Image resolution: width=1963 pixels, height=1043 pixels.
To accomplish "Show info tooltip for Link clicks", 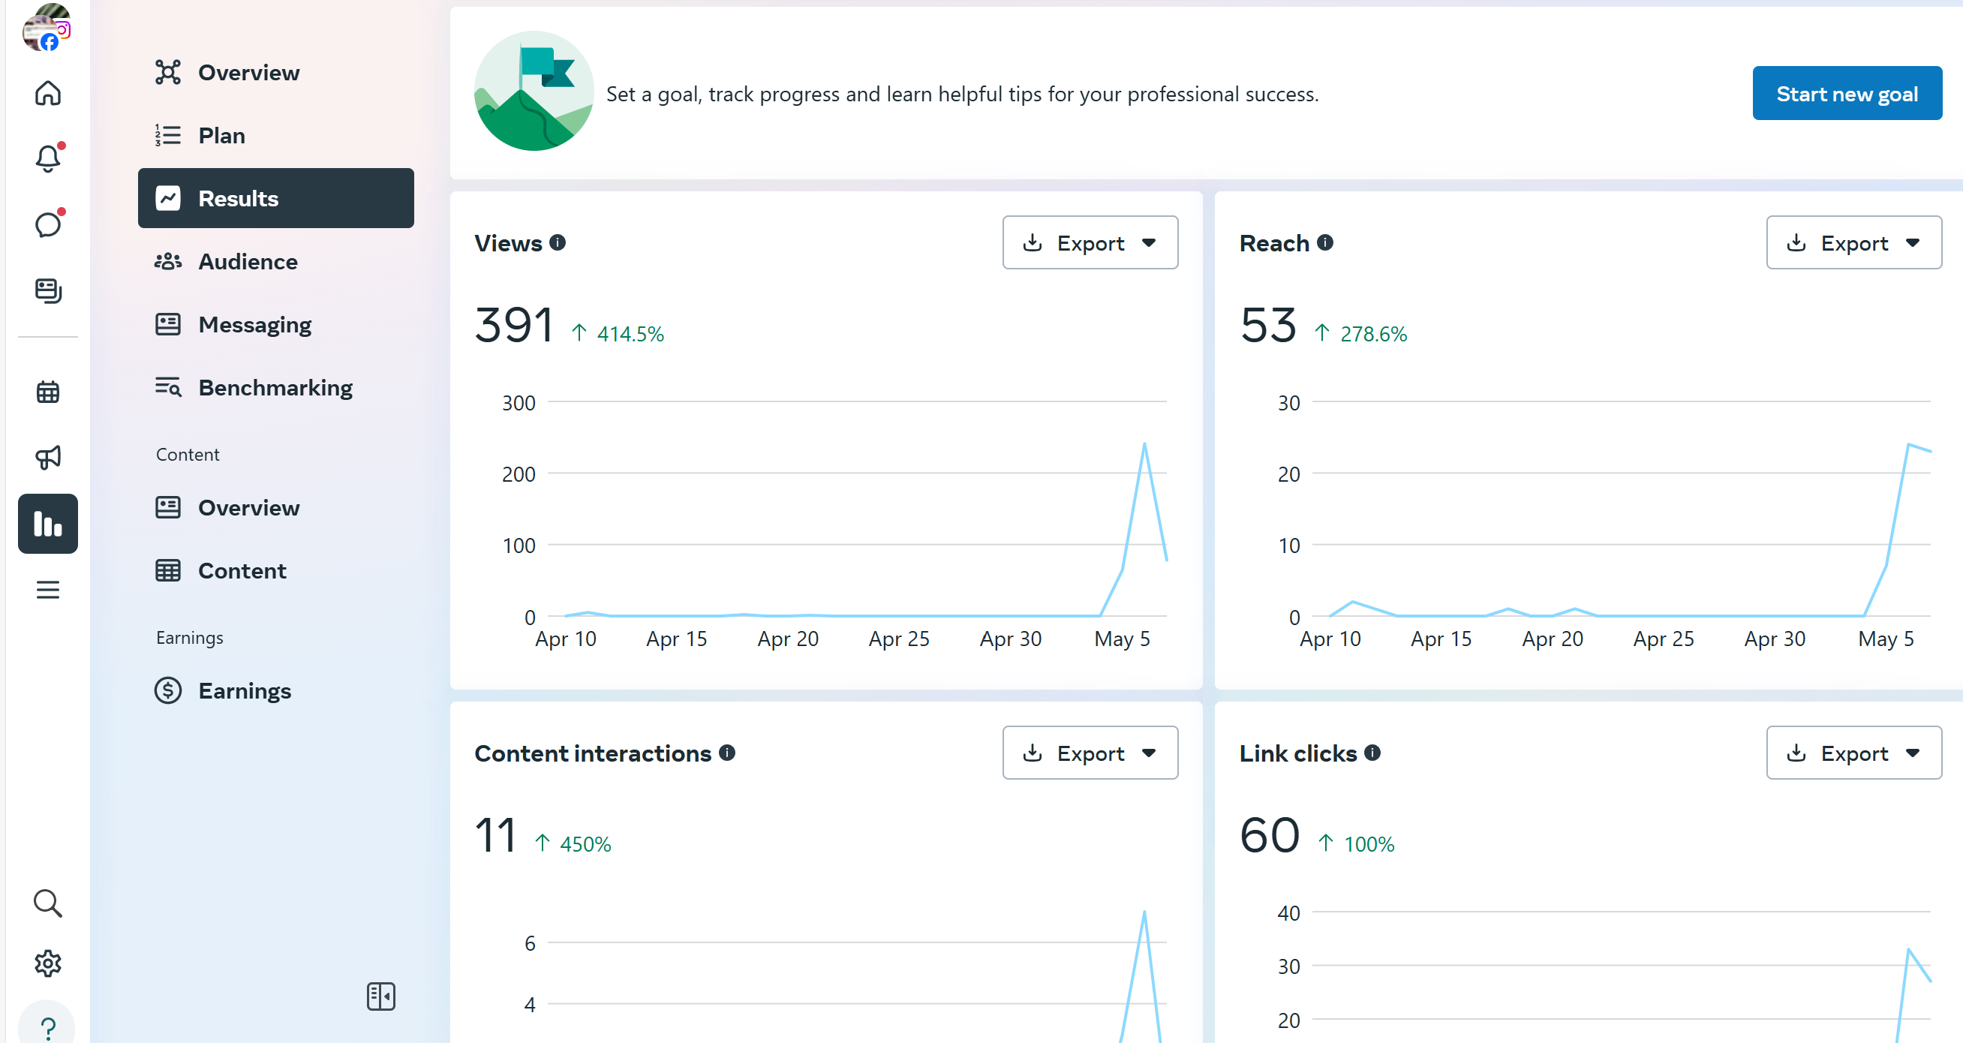I will [x=1372, y=753].
